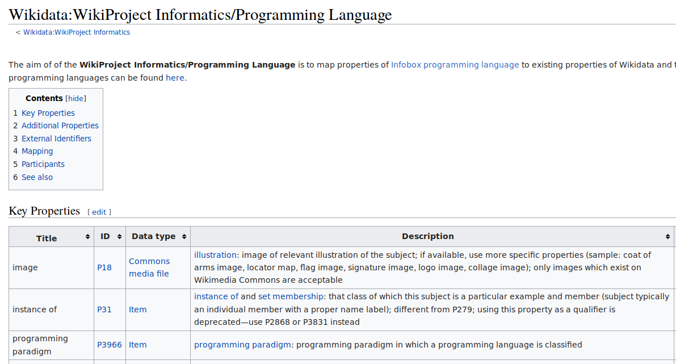Image resolution: width=676 pixels, height=364 pixels.
Task: Open property P18 link
Action: (x=104, y=267)
